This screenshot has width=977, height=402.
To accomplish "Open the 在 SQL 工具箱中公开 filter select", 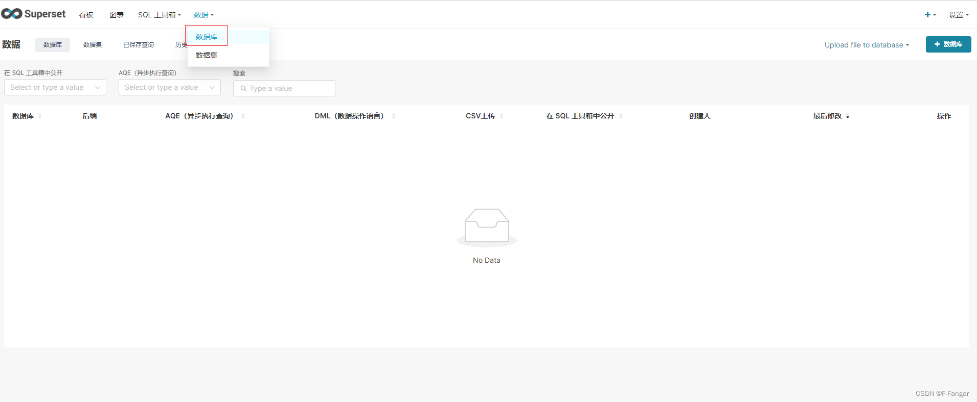I will pyautogui.click(x=55, y=87).
